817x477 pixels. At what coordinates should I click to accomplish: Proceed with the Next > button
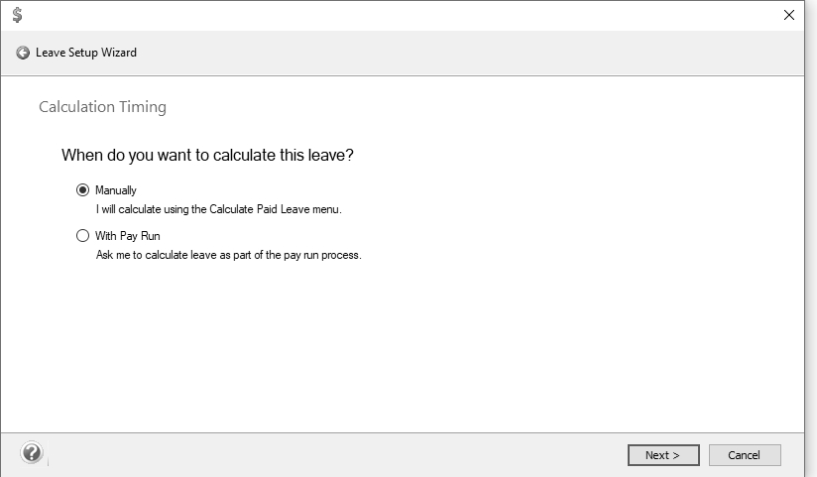663,455
